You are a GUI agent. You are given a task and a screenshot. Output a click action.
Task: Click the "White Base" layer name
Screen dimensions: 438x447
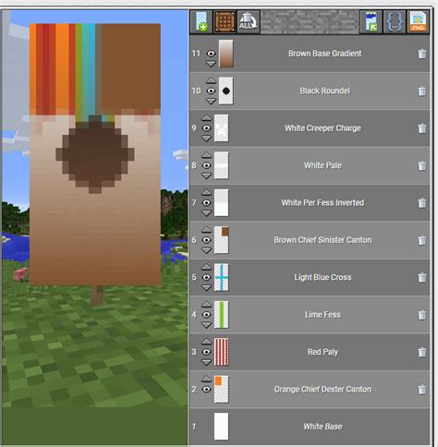pos(322,427)
